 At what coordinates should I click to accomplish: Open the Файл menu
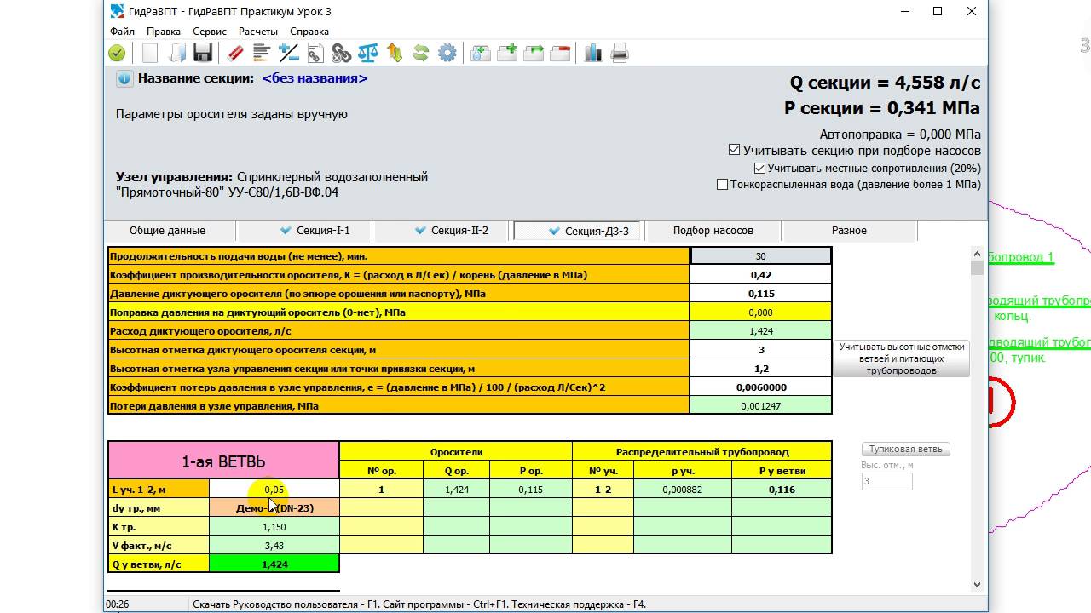122,32
